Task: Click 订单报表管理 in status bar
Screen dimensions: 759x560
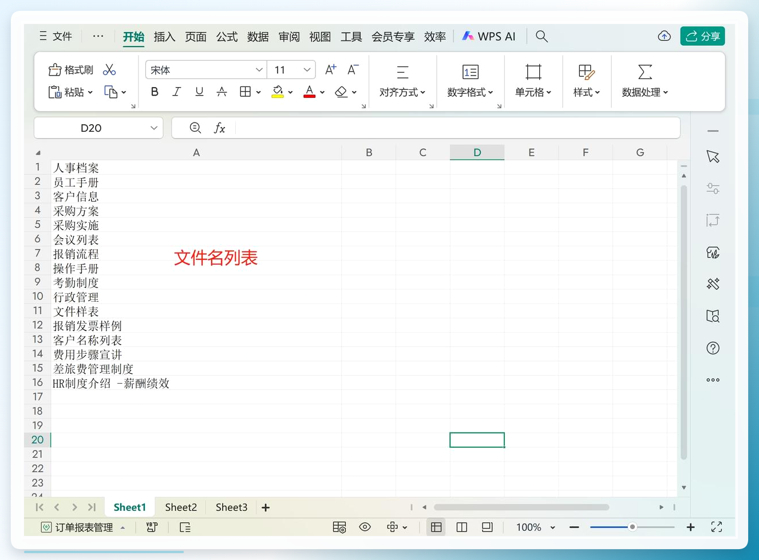Action: tap(84, 527)
